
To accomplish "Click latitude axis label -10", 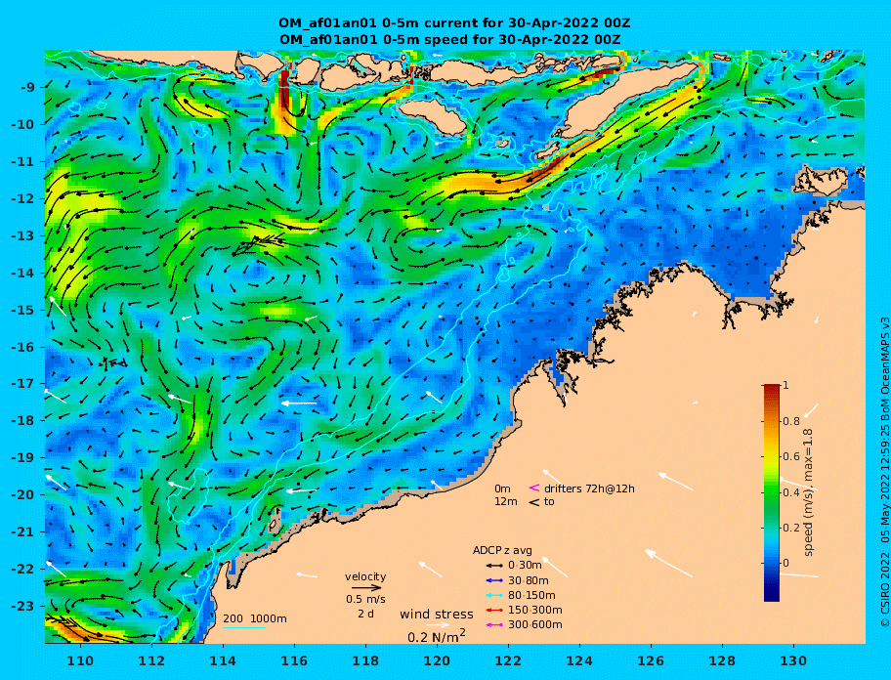I will tap(23, 124).
